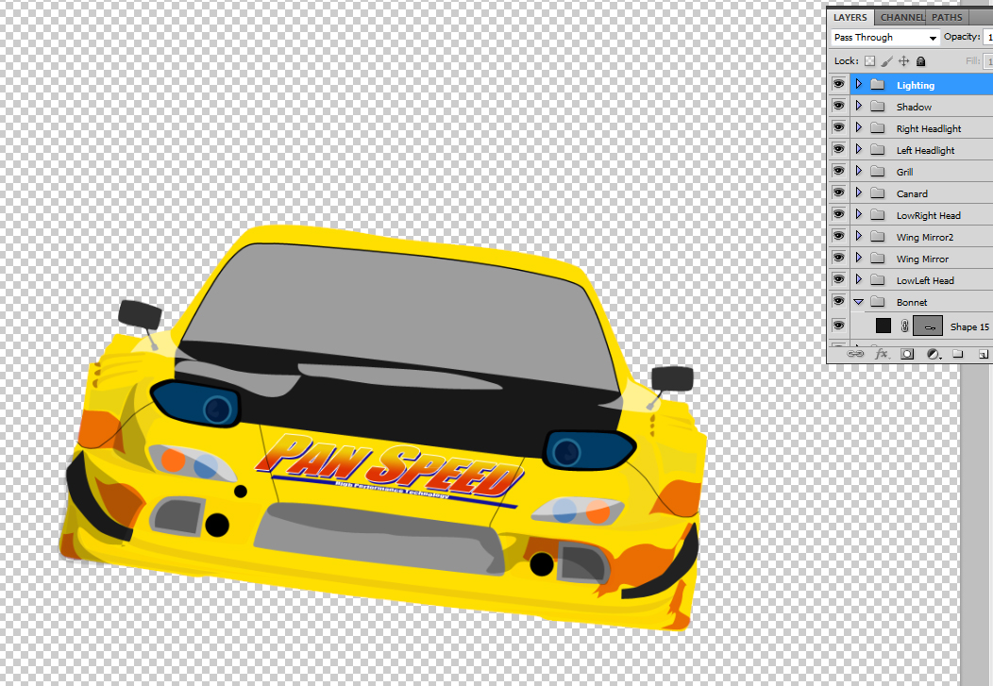
Task: Click the create new layer icon
Action: tap(984, 355)
